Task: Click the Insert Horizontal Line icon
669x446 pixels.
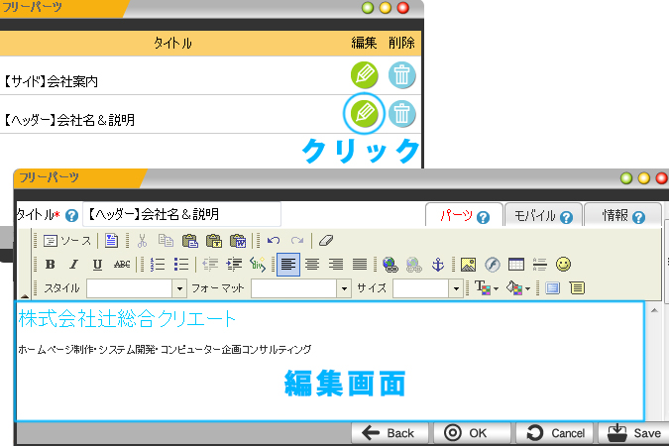Action: [x=540, y=265]
